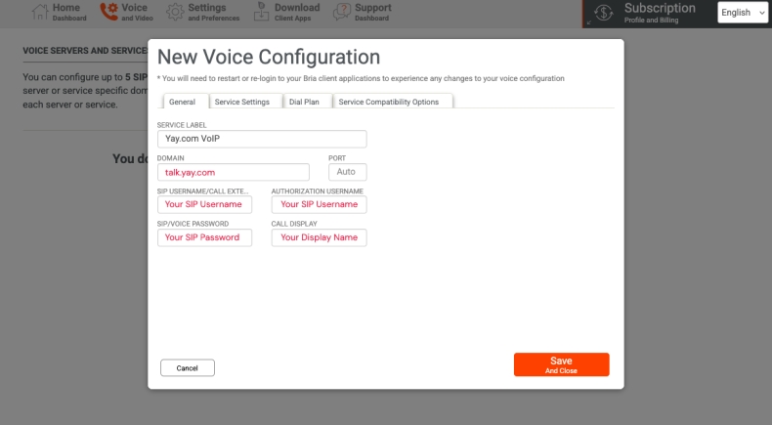Click the Service Label input field
Viewport: 772px width, 425px height.
(262, 139)
